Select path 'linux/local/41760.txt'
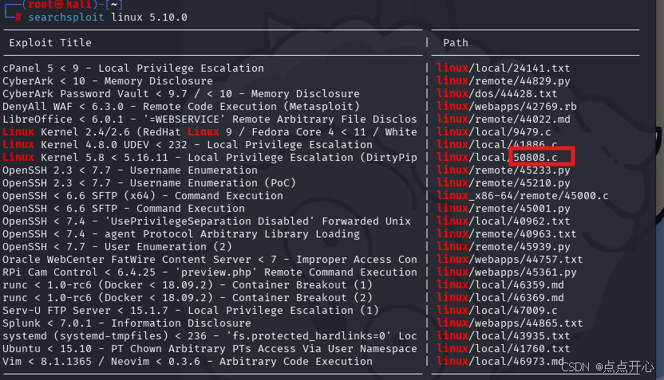The width and height of the screenshot is (664, 380). (x=503, y=348)
